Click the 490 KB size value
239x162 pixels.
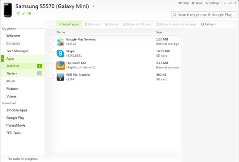[x=161, y=74]
